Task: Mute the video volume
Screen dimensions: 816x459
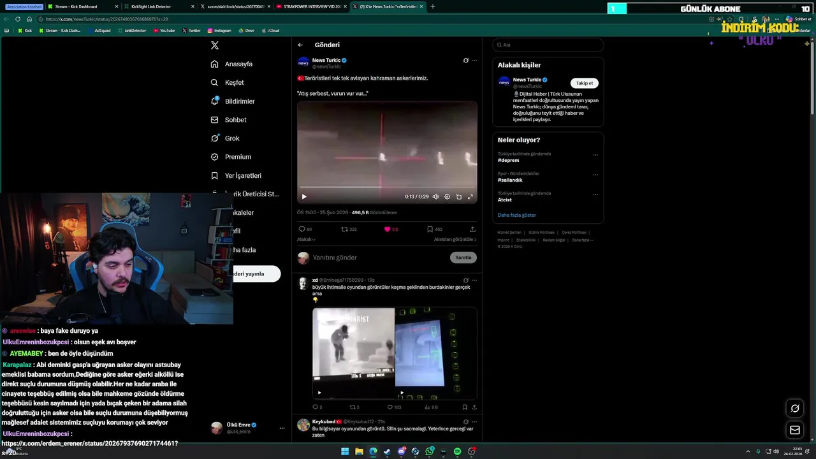Action: (435, 197)
